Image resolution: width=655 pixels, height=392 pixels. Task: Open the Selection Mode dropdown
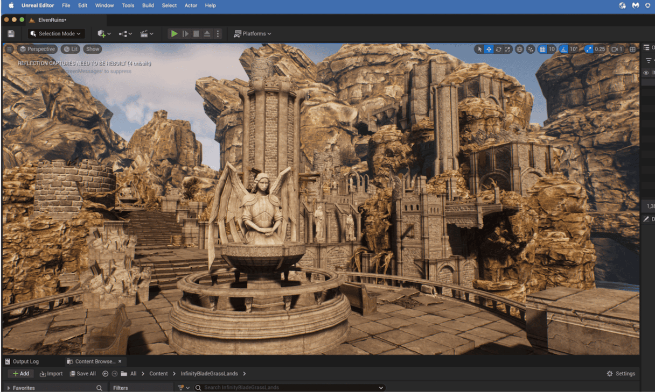click(x=56, y=34)
